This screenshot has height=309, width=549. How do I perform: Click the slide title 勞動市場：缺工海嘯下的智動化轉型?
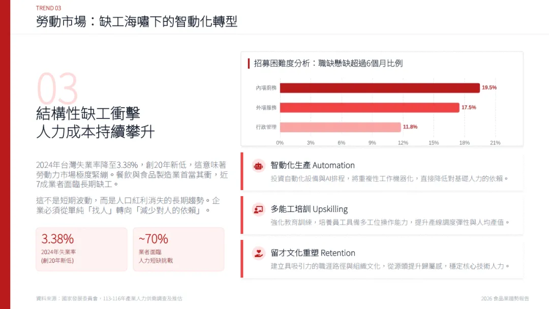pos(136,21)
